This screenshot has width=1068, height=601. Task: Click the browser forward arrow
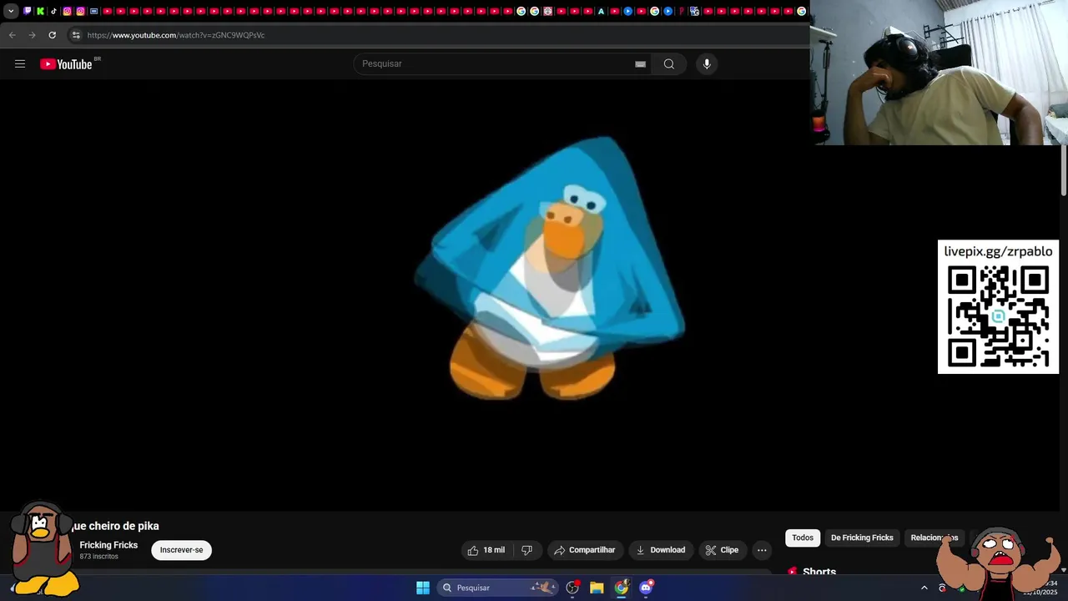[x=32, y=35]
